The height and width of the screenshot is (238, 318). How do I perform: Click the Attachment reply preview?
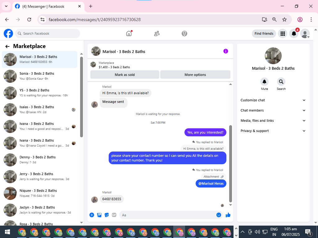(214, 177)
